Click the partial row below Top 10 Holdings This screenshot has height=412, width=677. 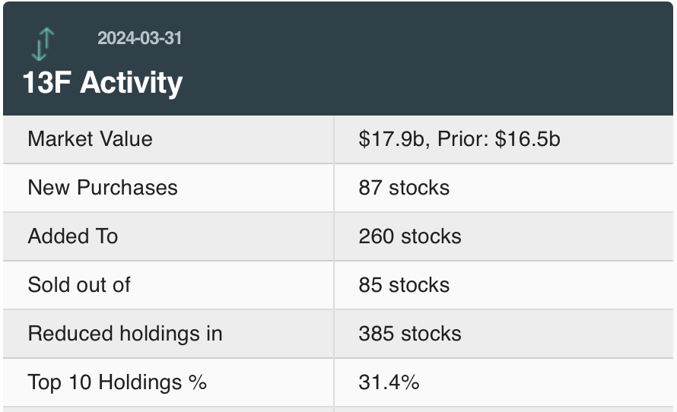tap(167, 410)
